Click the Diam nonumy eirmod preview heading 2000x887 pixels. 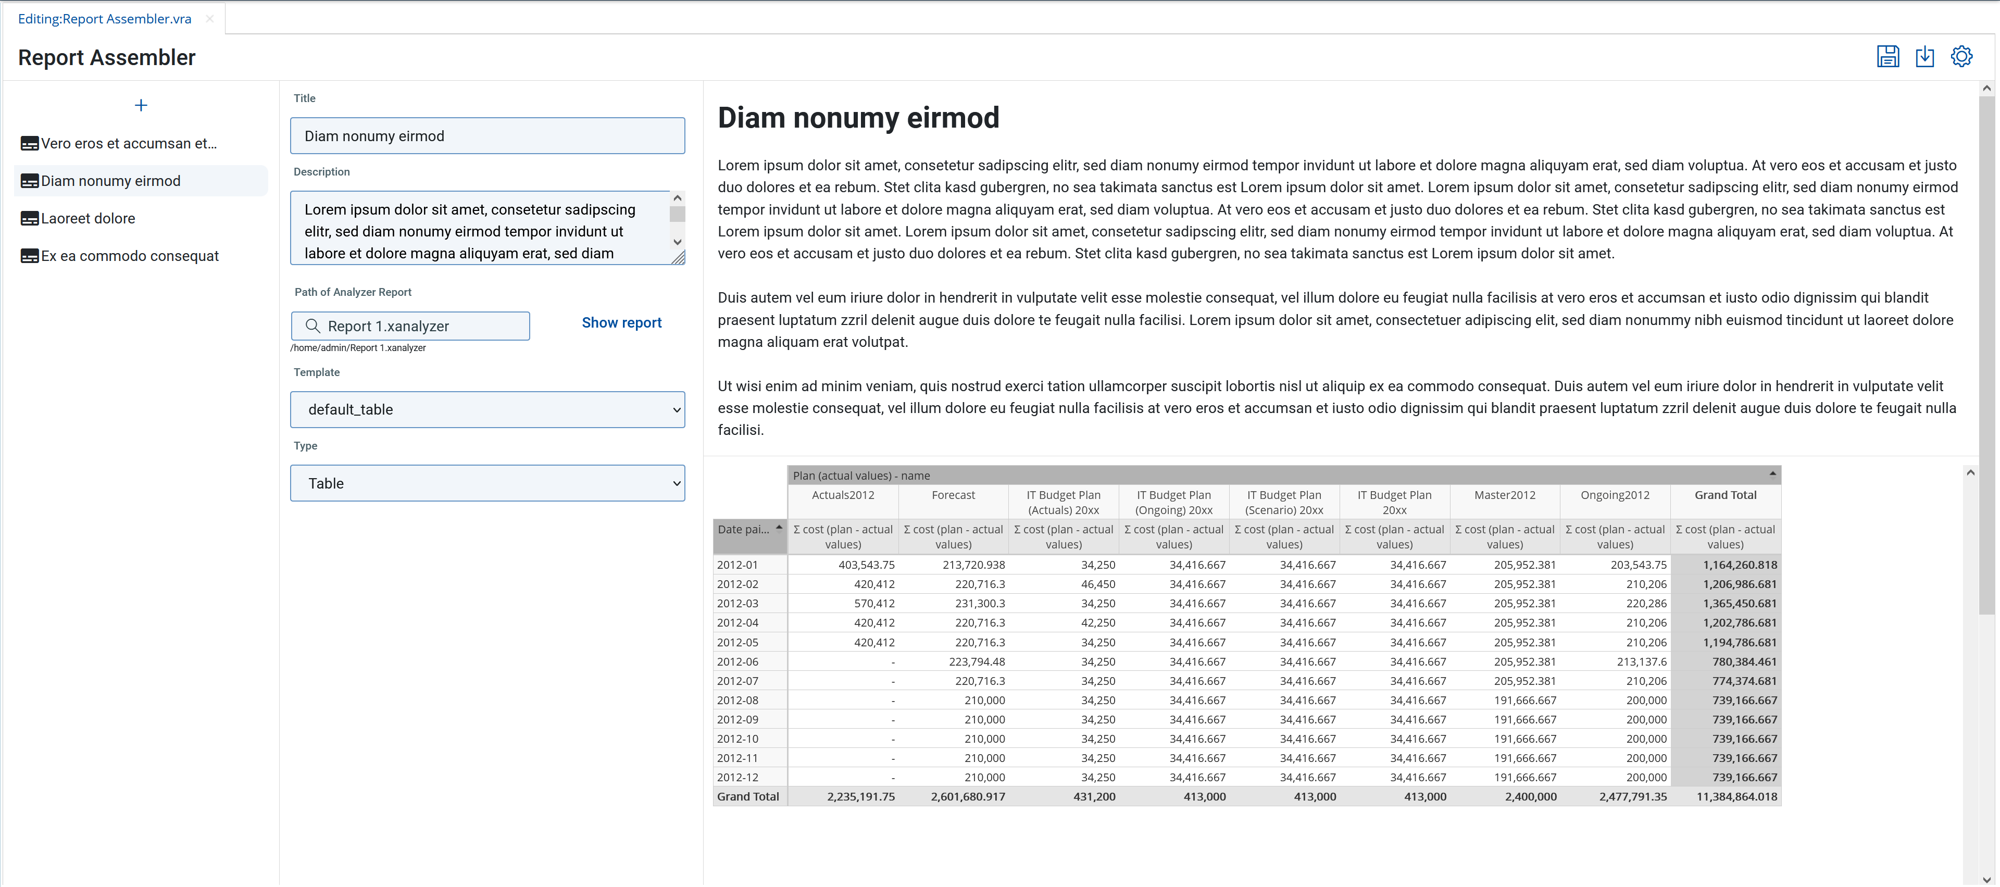tap(858, 118)
